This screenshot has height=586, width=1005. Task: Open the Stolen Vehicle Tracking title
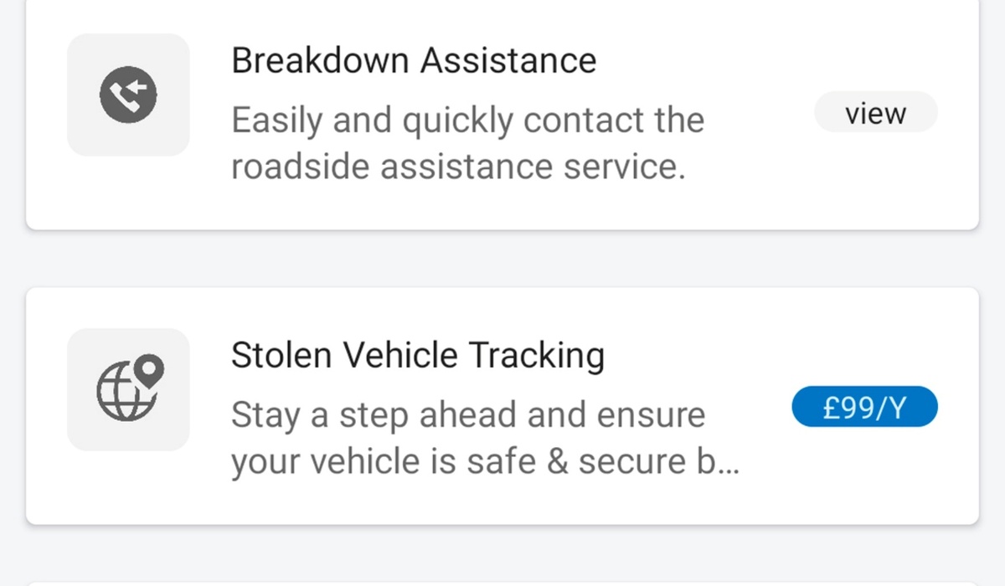click(x=417, y=356)
